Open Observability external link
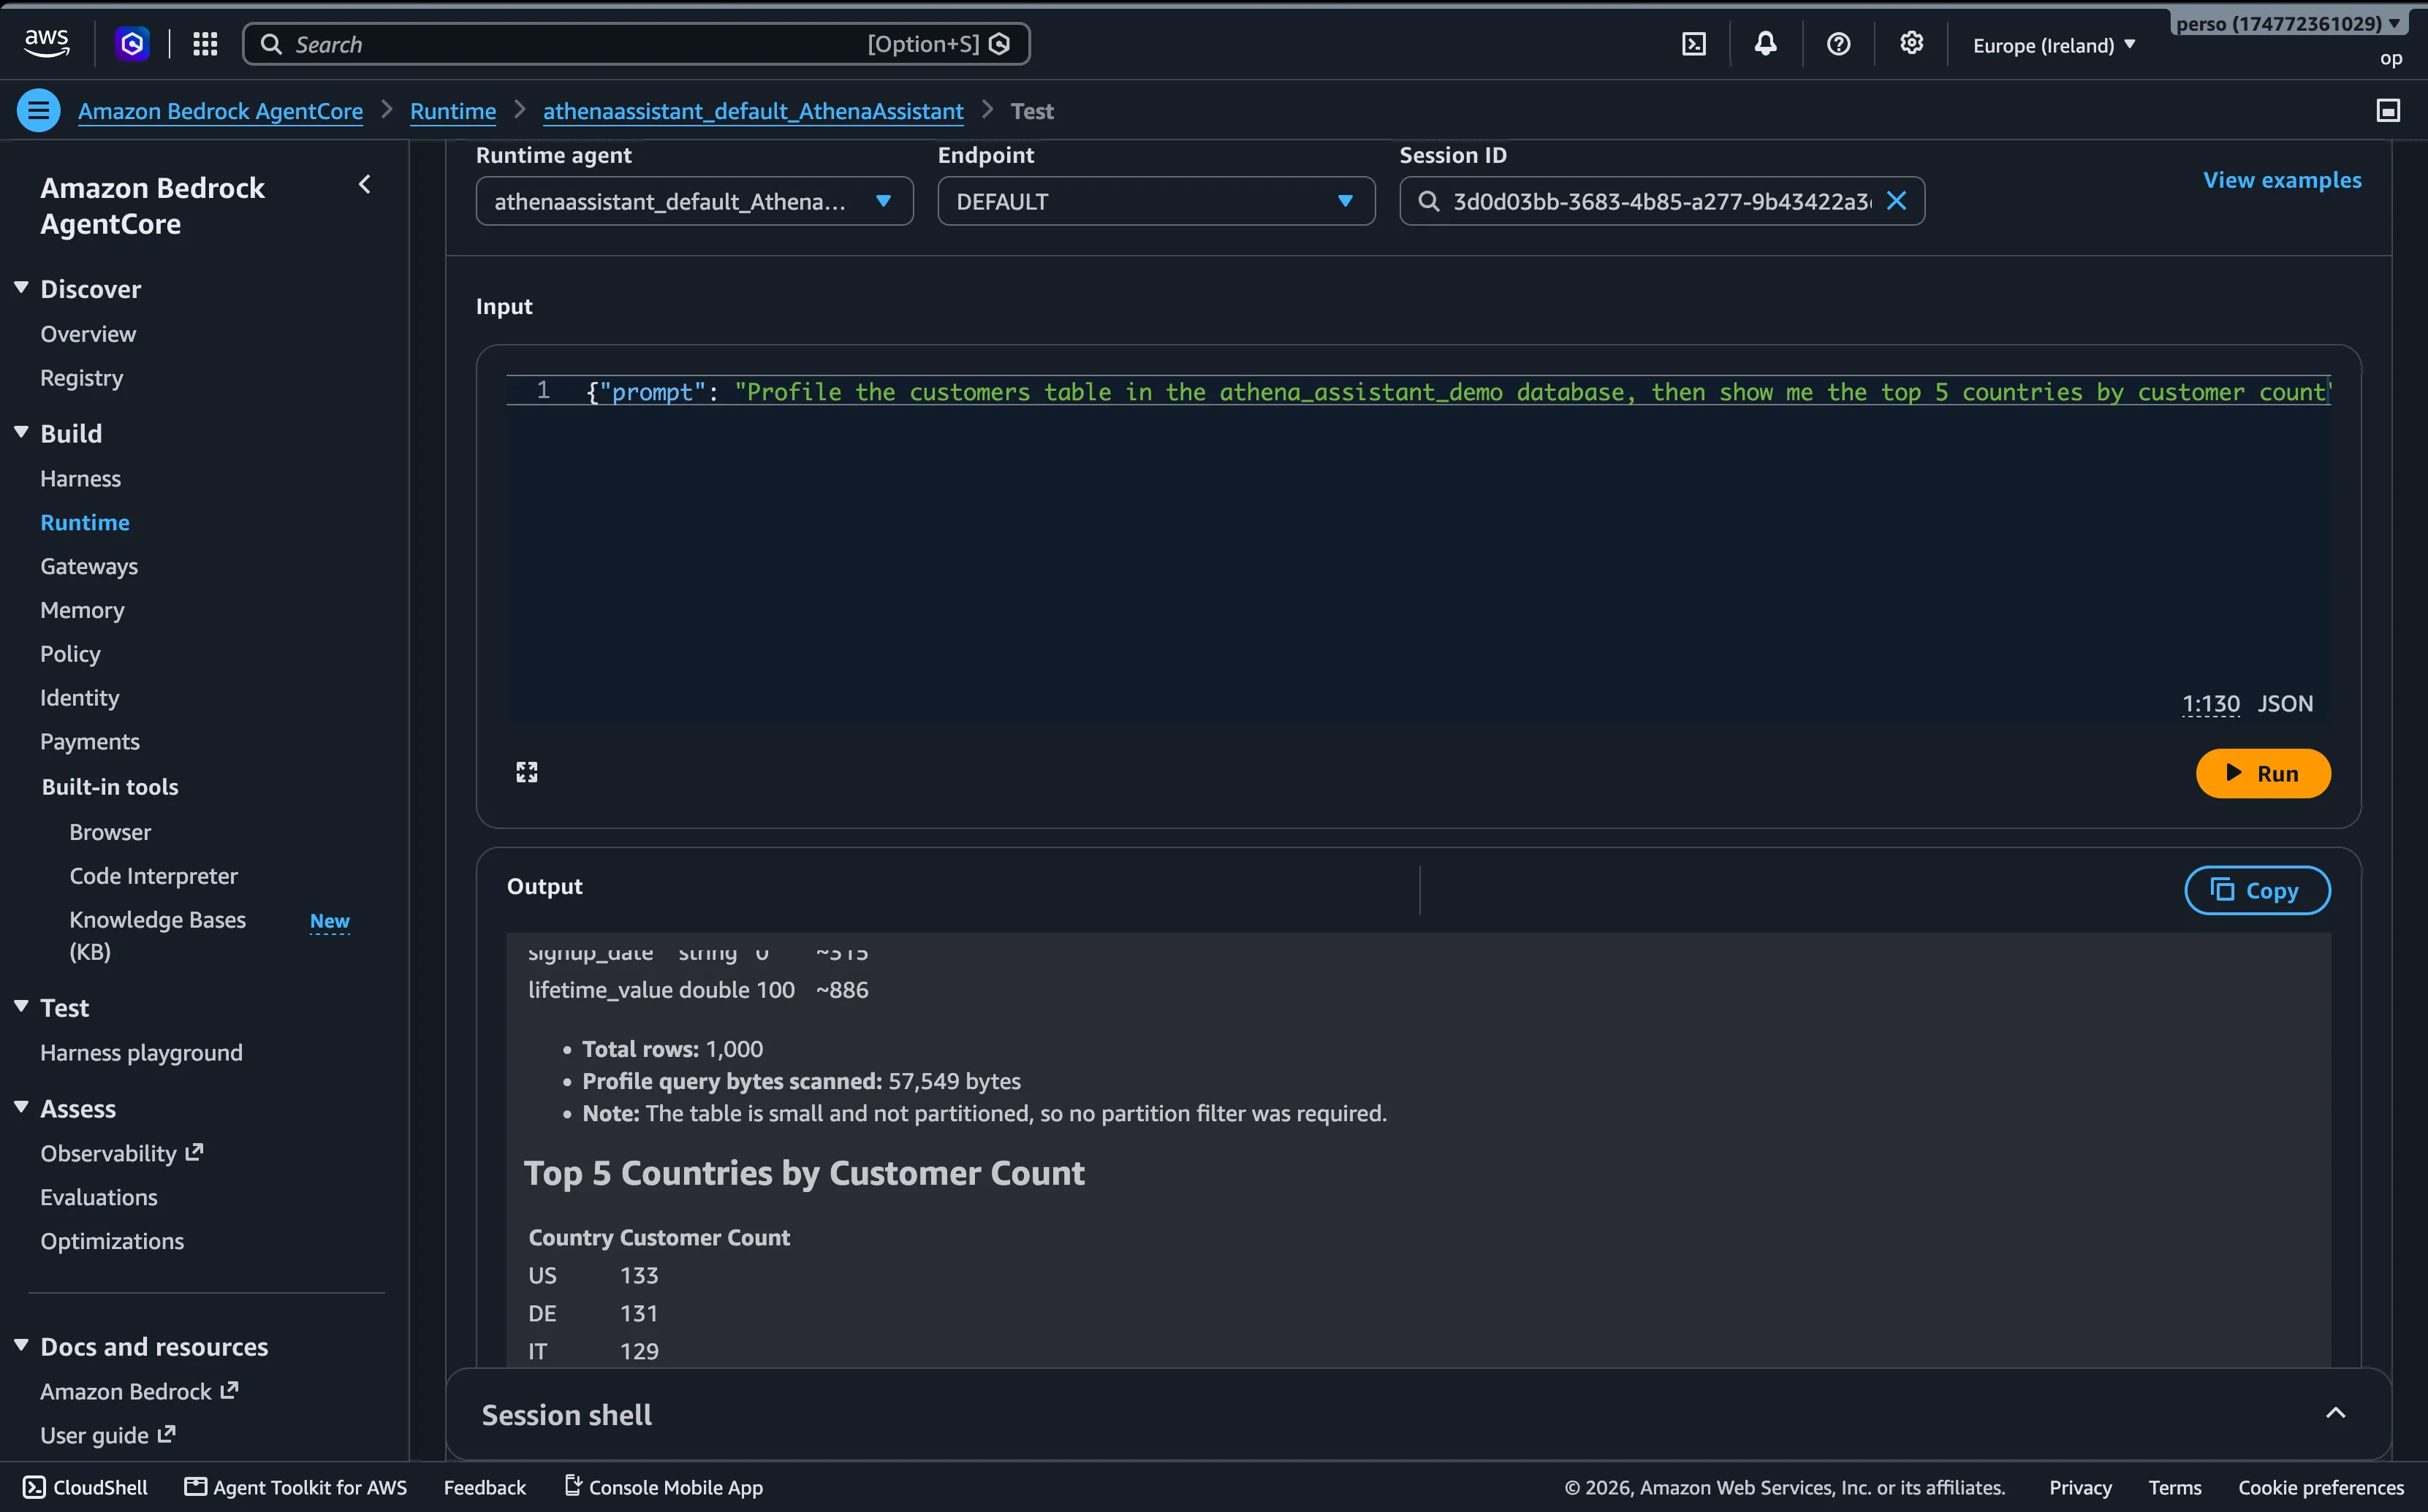Viewport: 2428px width, 1512px height. click(x=122, y=1153)
